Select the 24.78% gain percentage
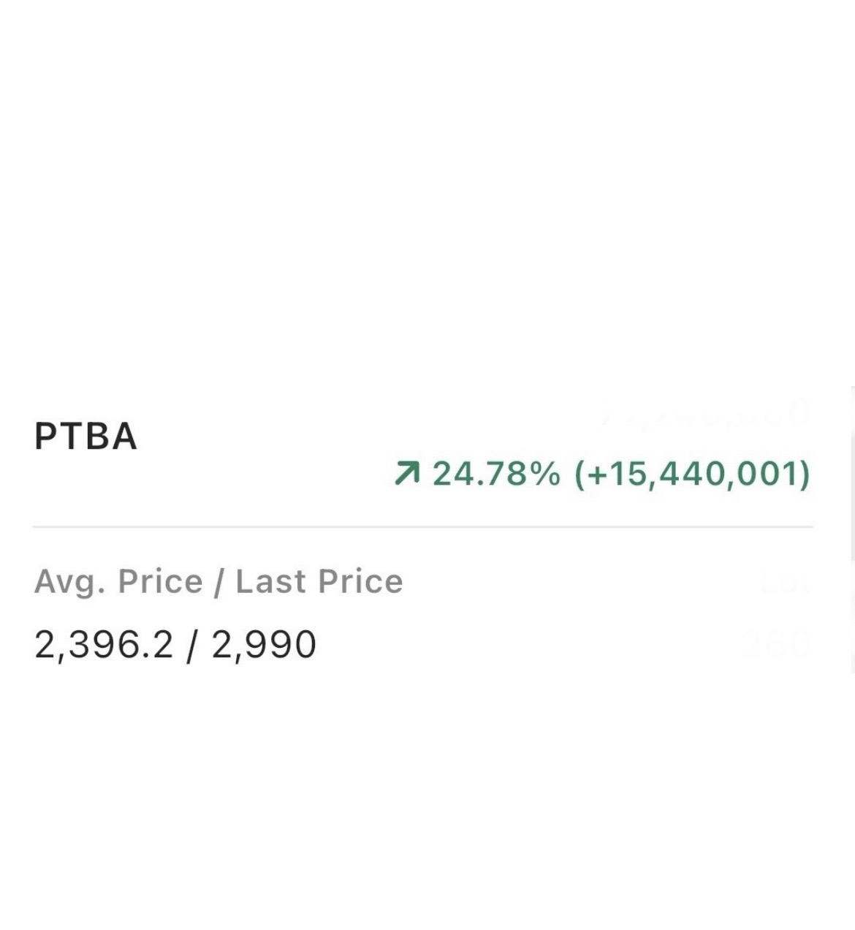The image size is (855, 930). point(497,474)
